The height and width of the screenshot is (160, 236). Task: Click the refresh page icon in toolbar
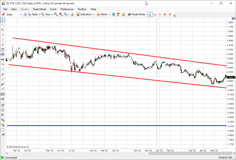72,15
